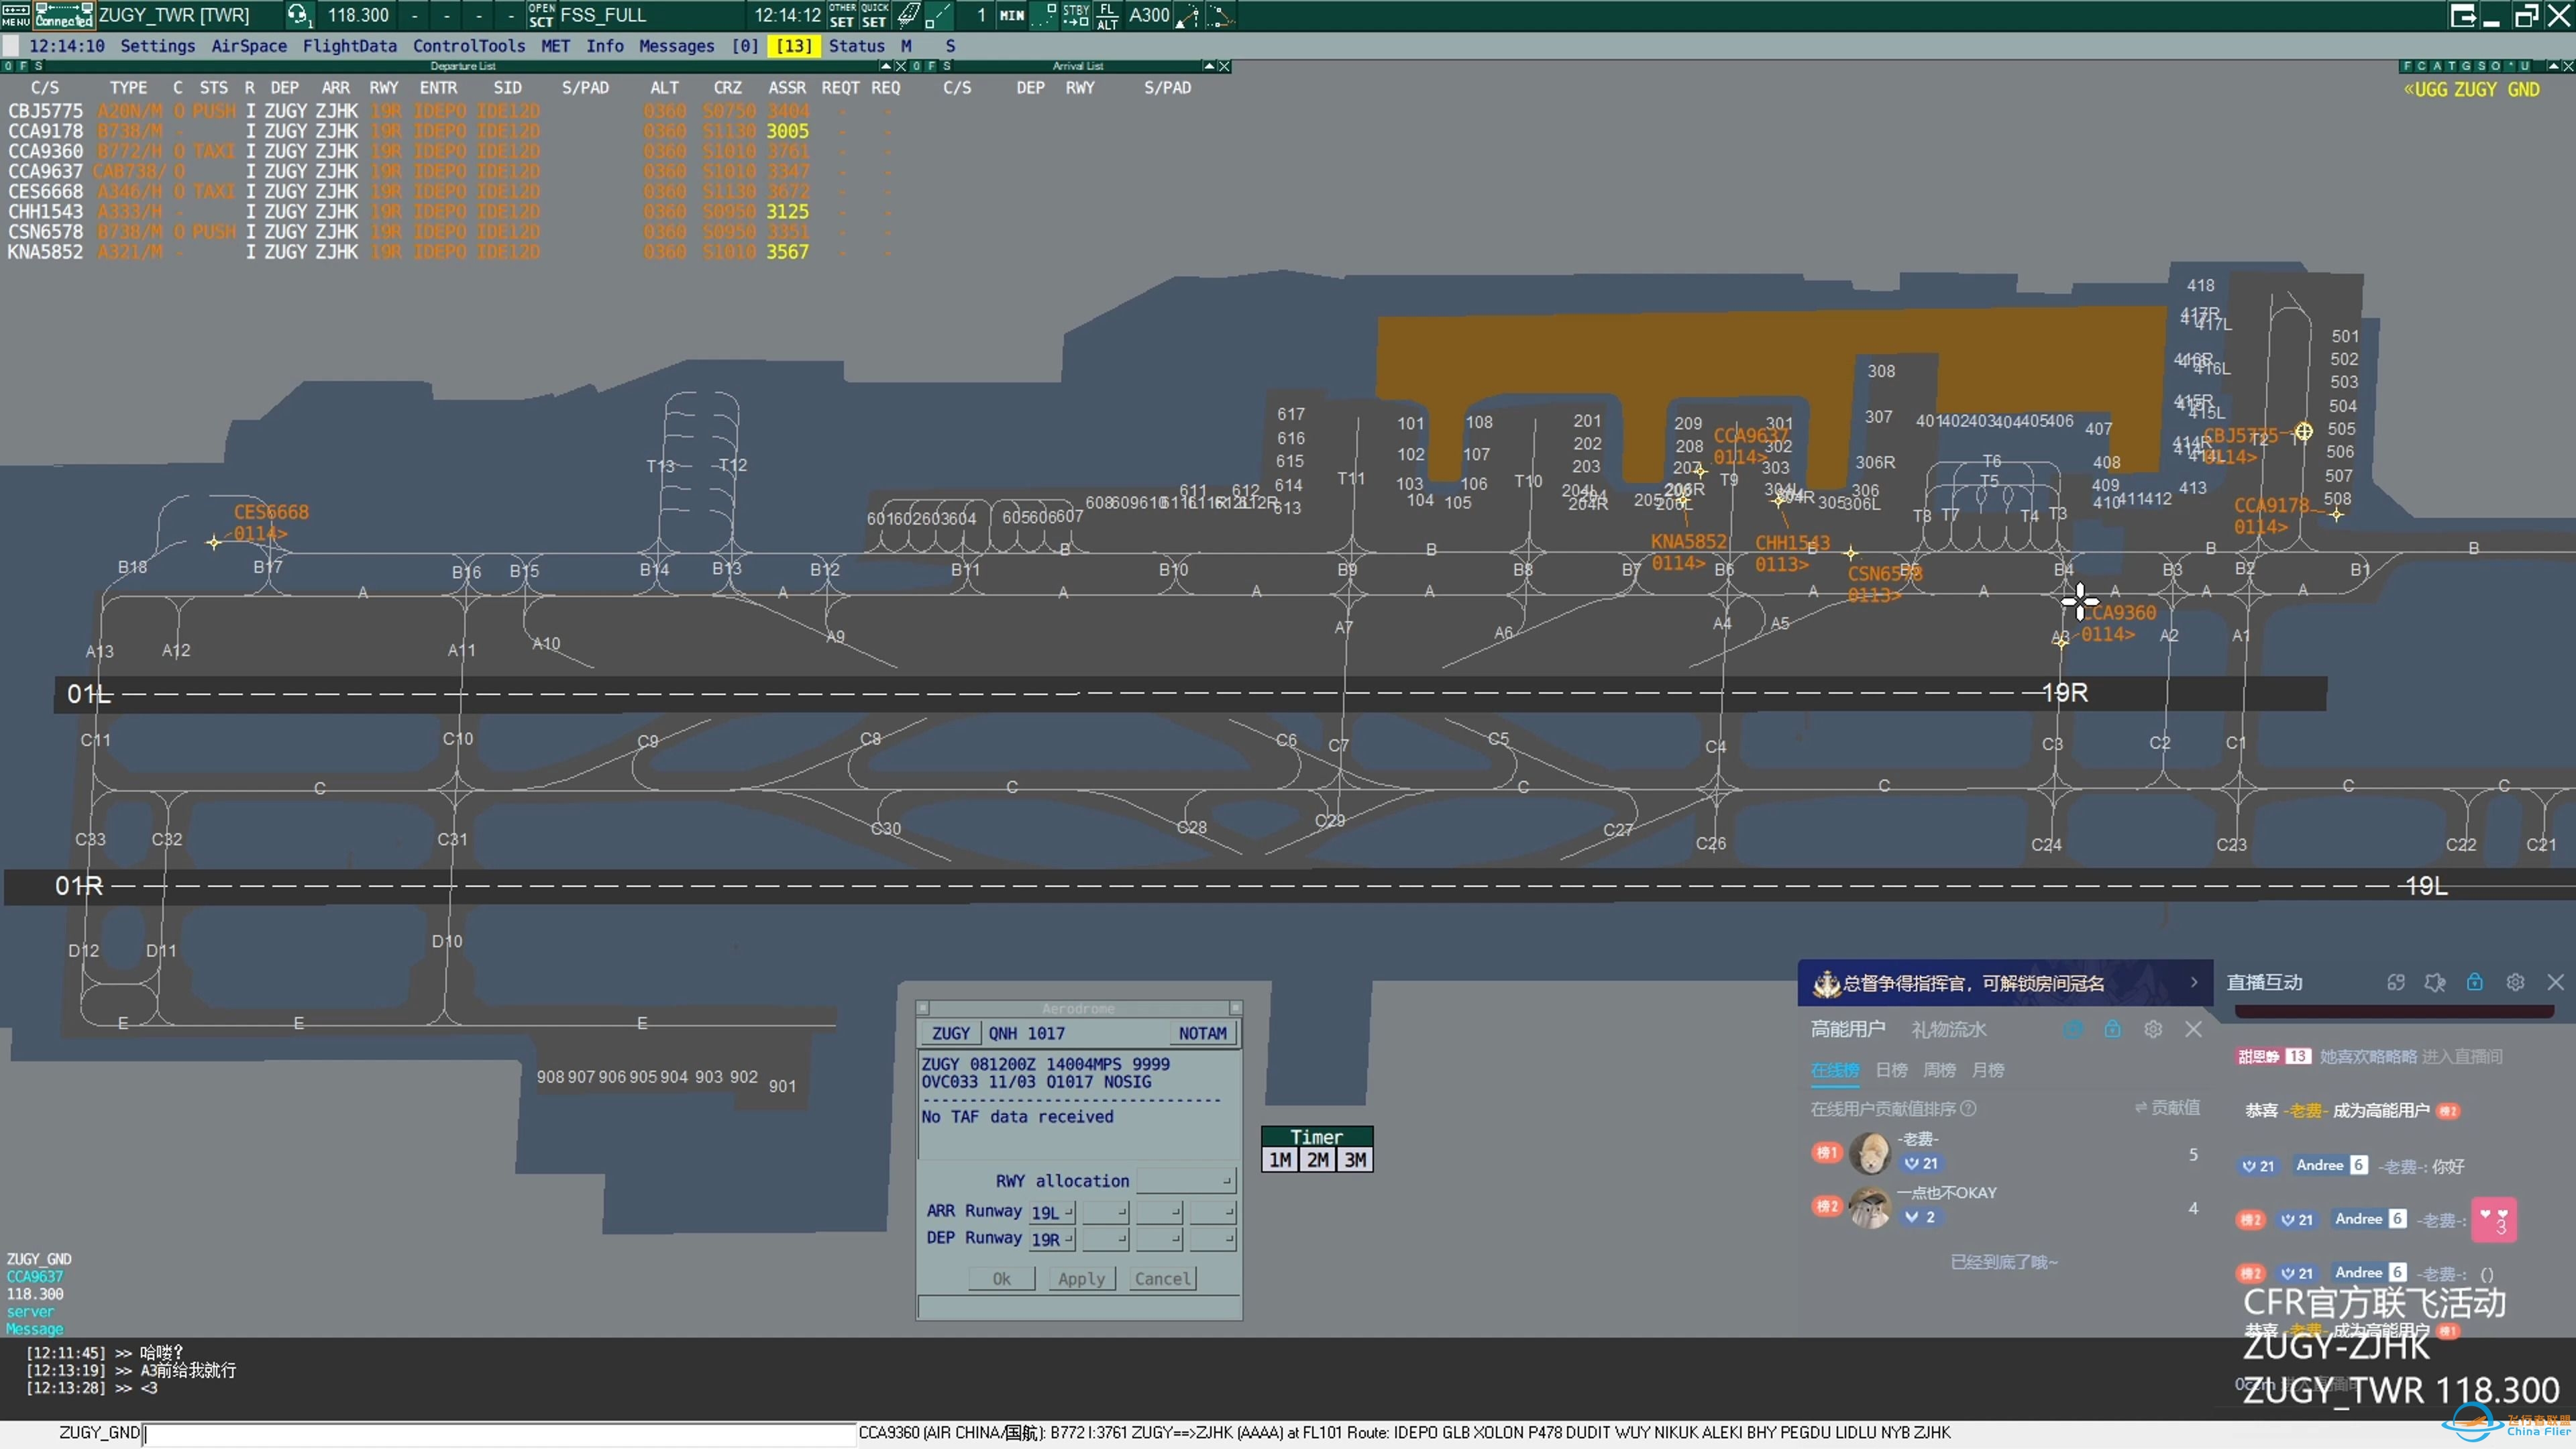Click the NOTAM button
2576x1449 pixels.
tap(1202, 1033)
